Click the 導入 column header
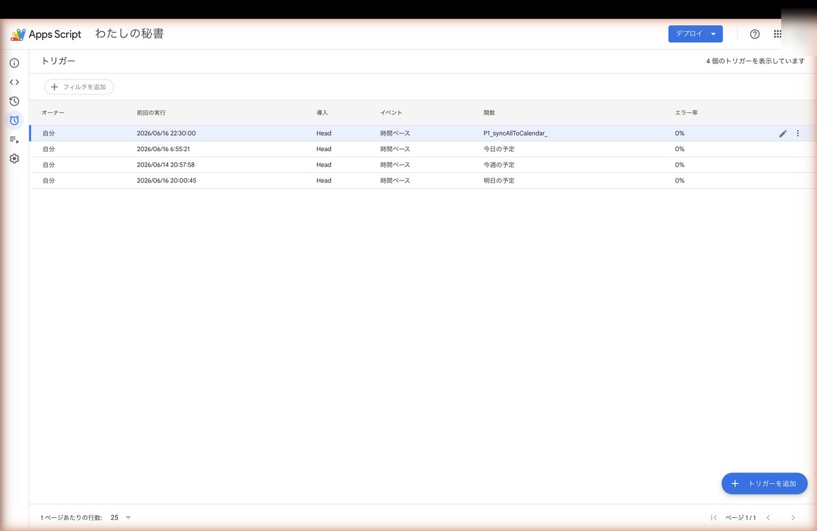Image resolution: width=817 pixels, height=531 pixels. pos(322,112)
